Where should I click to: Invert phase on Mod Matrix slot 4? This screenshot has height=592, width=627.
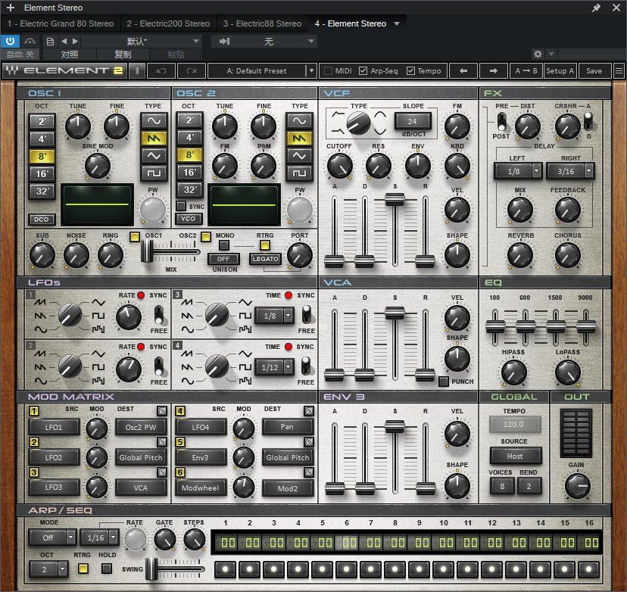pos(309,410)
